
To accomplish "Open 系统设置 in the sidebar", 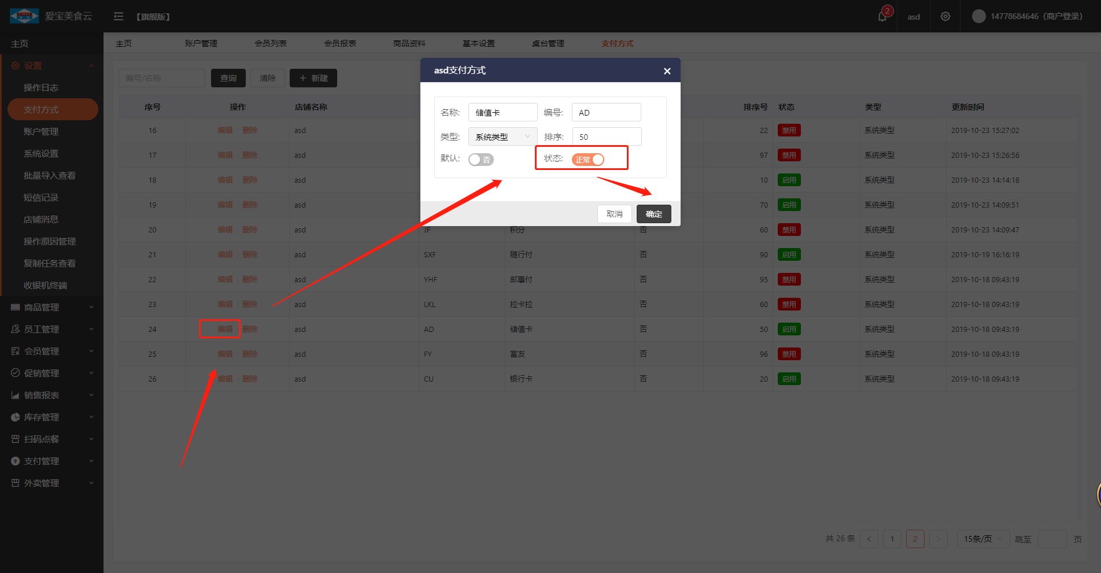I will [40, 153].
